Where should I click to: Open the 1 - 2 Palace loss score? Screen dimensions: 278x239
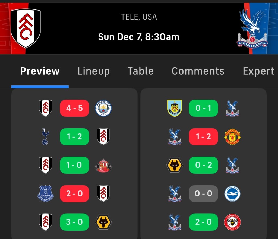[203, 136]
